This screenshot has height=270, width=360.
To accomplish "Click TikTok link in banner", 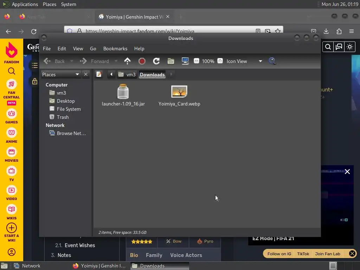I will (x=303, y=254).
